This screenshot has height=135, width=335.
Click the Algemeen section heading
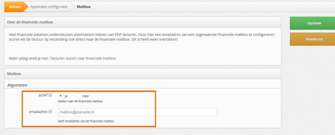pos(17,85)
